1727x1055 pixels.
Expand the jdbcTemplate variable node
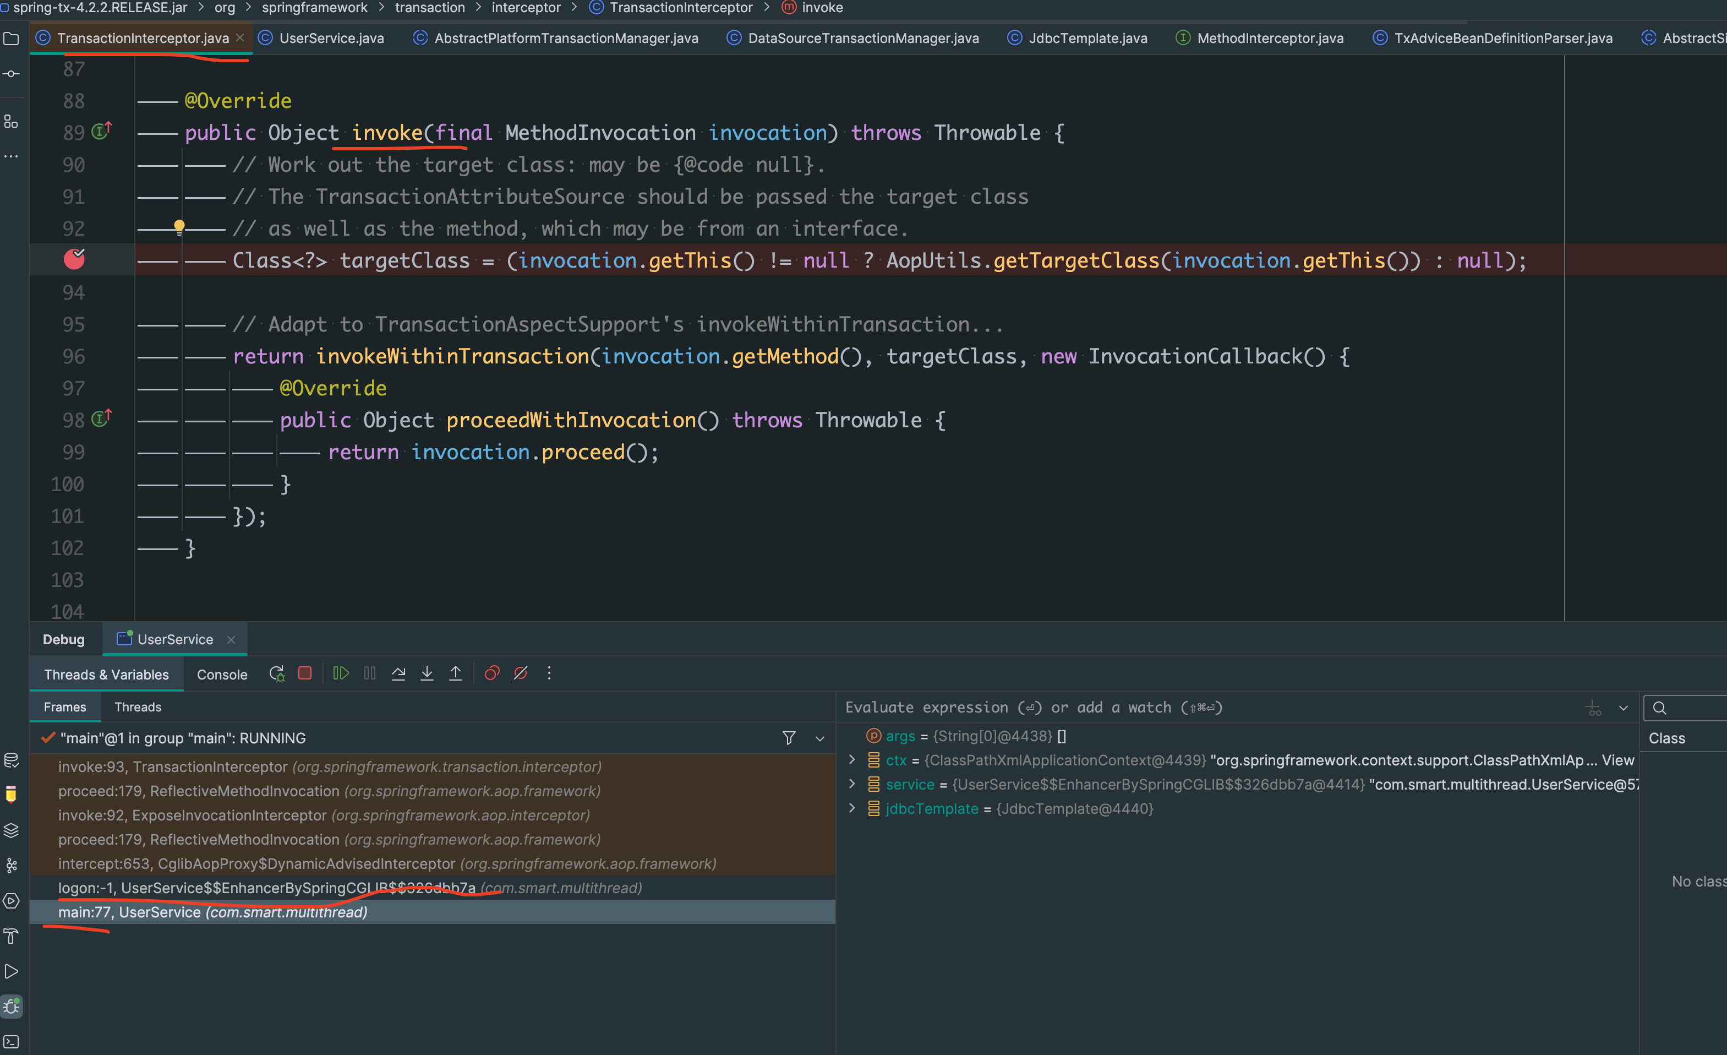pyautogui.click(x=851, y=808)
